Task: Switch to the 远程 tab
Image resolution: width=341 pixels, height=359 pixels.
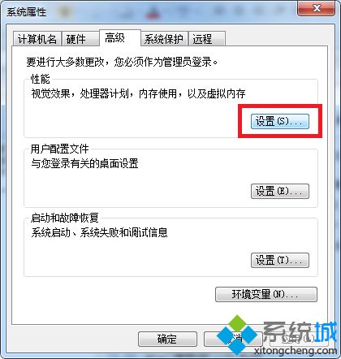Action: tap(207, 39)
